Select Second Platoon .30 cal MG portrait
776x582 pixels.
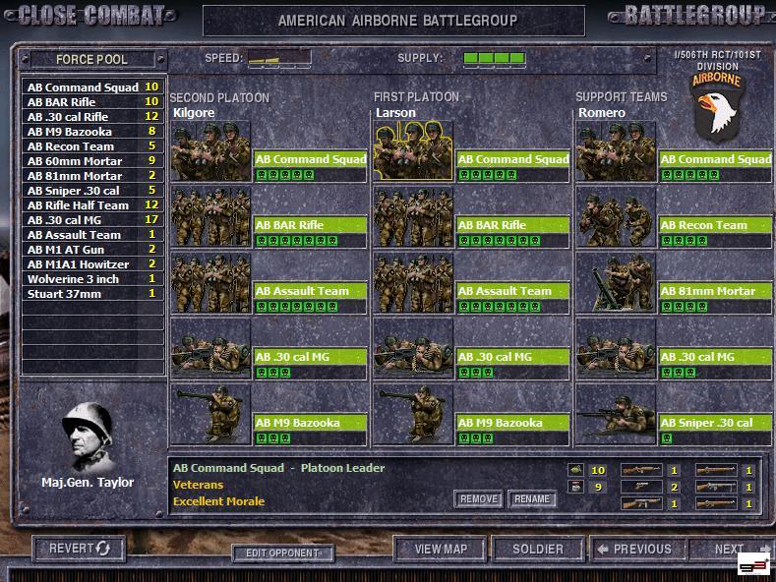[x=210, y=348]
